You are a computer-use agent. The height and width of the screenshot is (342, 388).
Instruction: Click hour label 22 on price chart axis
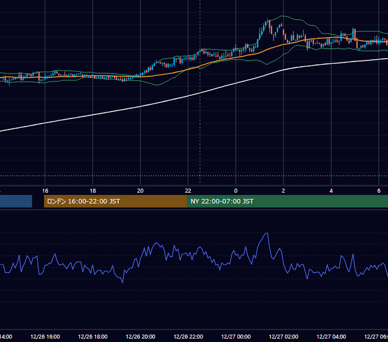click(x=188, y=191)
